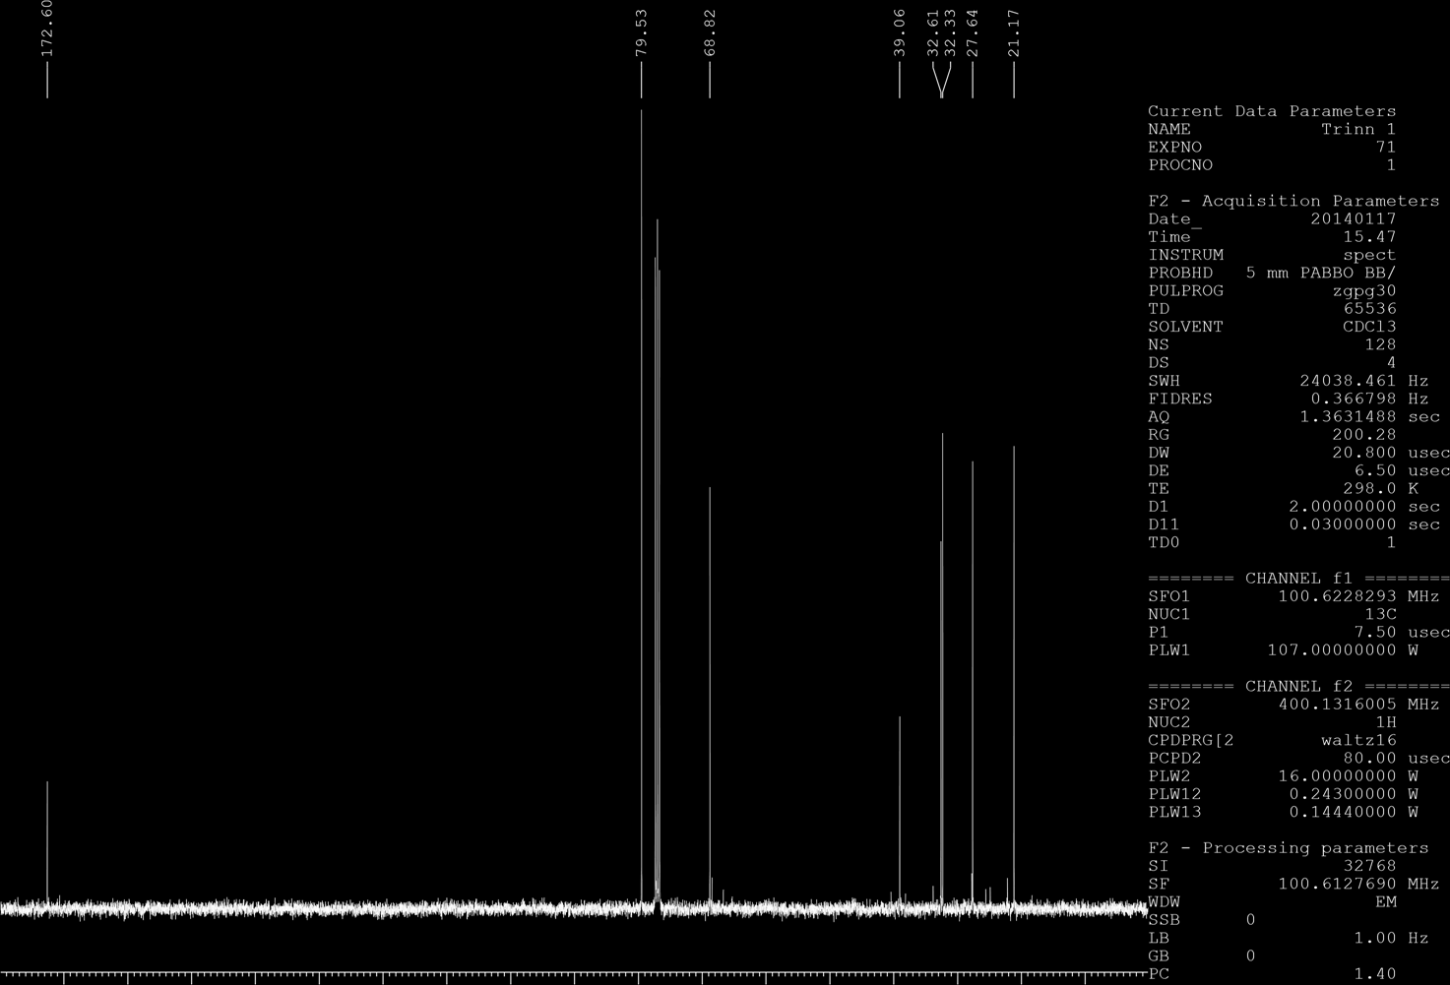The height and width of the screenshot is (985, 1450).
Task: Select the SWH value 24038.461
Action: coord(1348,381)
